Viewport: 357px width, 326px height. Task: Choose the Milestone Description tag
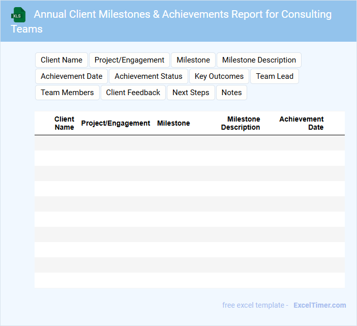(x=259, y=60)
